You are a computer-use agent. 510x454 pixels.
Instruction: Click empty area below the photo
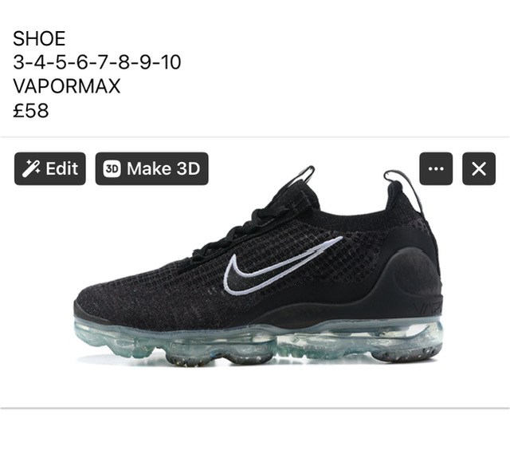(255, 432)
